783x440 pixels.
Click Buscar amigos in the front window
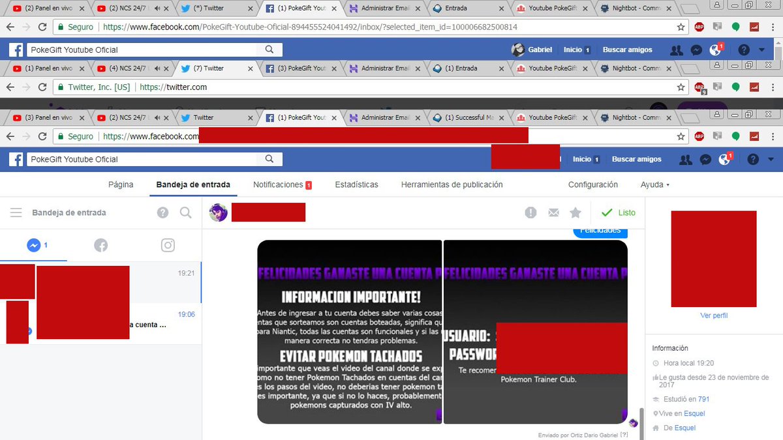click(636, 159)
